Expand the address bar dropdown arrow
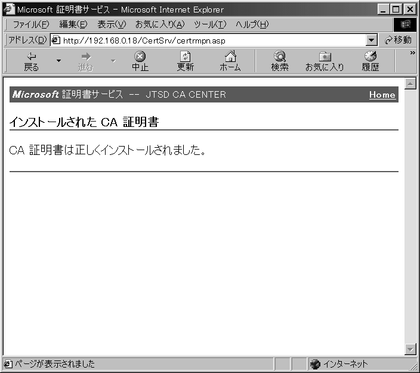This screenshot has width=420, height=373. pos(371,41)
